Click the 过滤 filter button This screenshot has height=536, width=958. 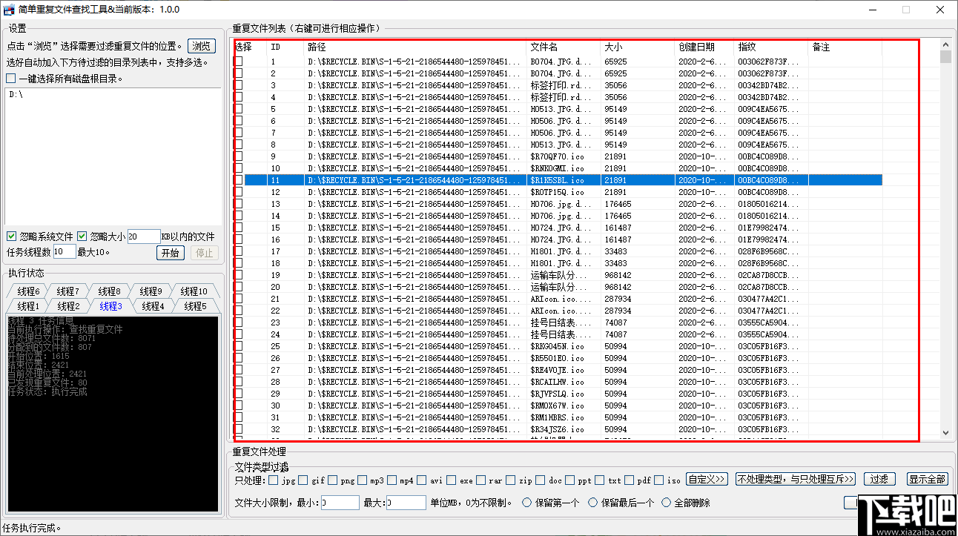(x=879, y=480)
